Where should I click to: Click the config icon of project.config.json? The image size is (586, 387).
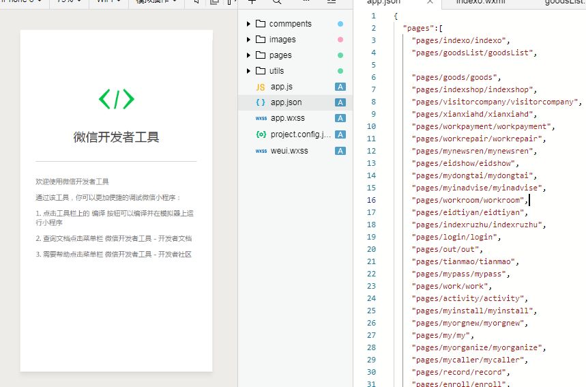click(x=261, y=134)
